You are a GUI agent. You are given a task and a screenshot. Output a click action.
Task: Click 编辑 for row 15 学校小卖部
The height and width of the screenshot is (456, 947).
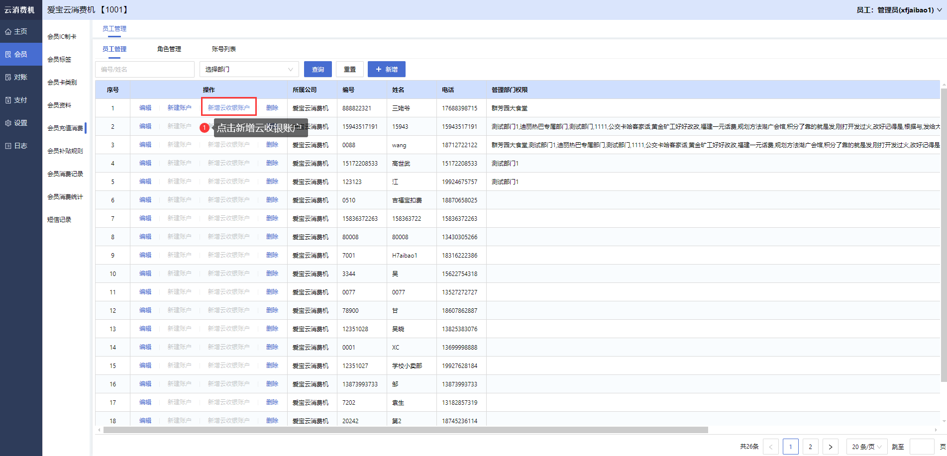pos(145,365)
